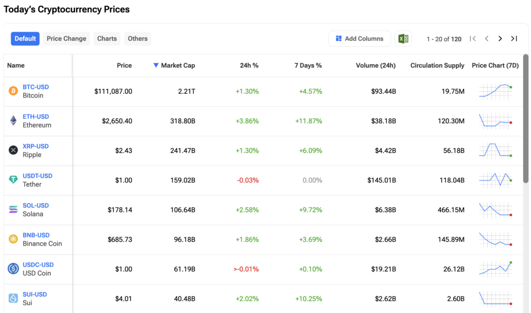Click the 26.12B circulation supply

(454, 269)
